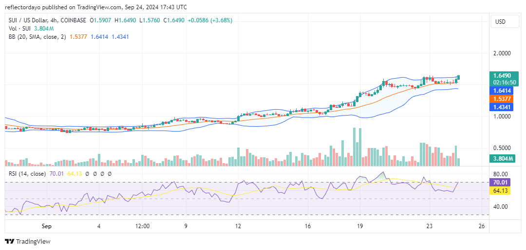The height and width of the screenshot is (250, 526).
Task: Click the 1.4341 lower band price tag
Action: click(x=502, y=107)
